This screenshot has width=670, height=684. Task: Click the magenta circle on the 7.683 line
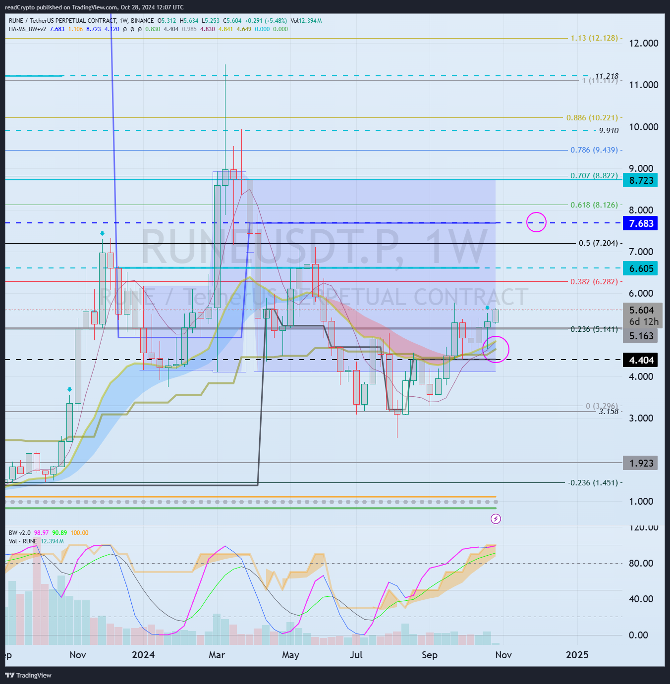(x=536, y=222)
